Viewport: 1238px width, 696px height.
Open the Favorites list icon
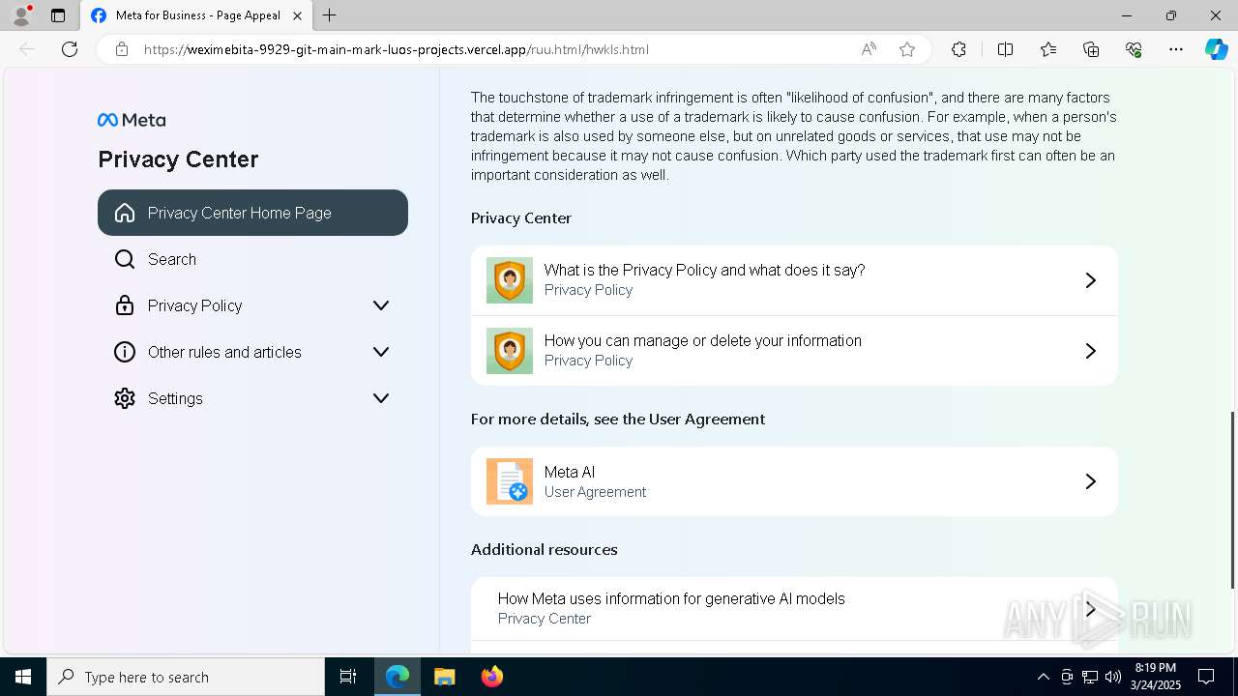[1048, 49]
